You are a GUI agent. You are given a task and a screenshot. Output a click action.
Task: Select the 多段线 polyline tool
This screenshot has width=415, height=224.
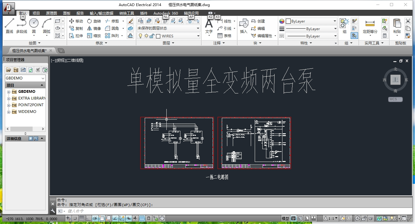click(x=21, y=26)
